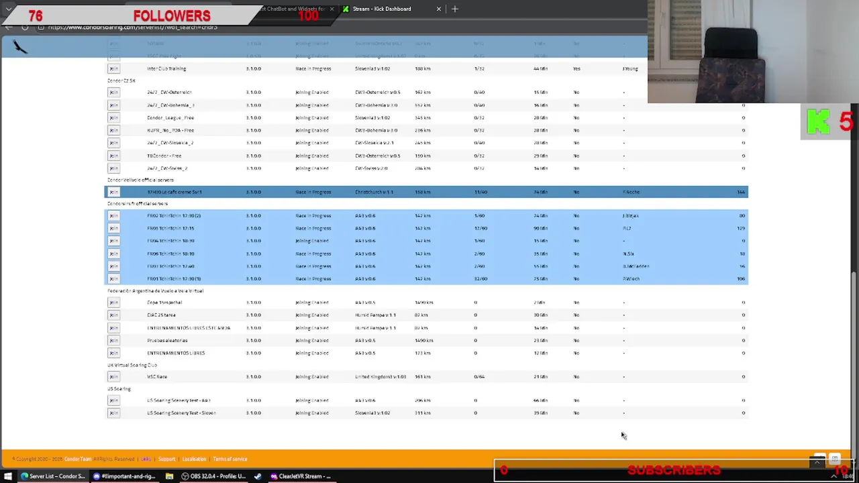Open the tab search dropdown

pos(9,9)
